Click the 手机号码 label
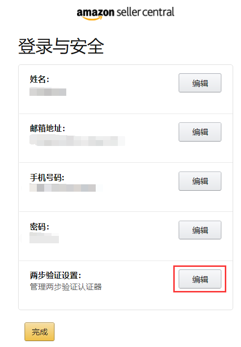Screen dimensions: 241x347 (47, 177)
